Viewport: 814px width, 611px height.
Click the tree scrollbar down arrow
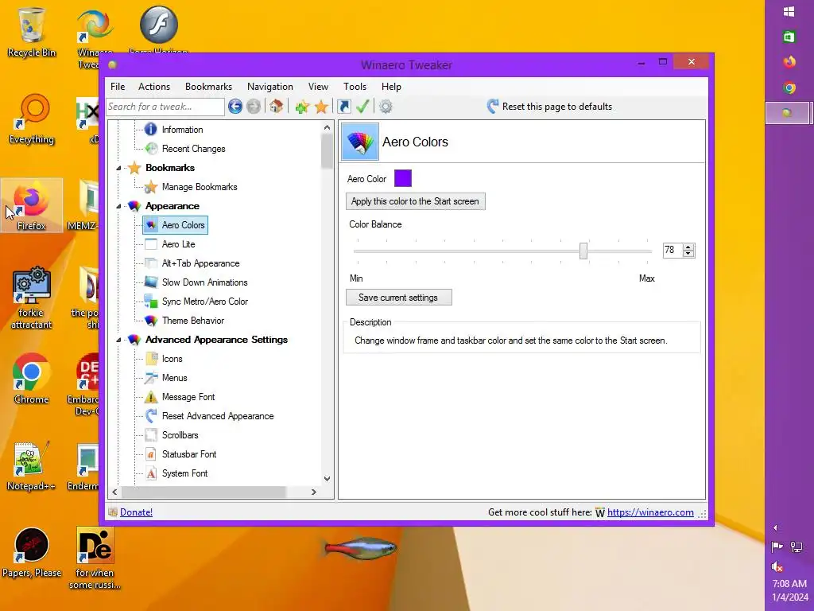tap(327, 478)
